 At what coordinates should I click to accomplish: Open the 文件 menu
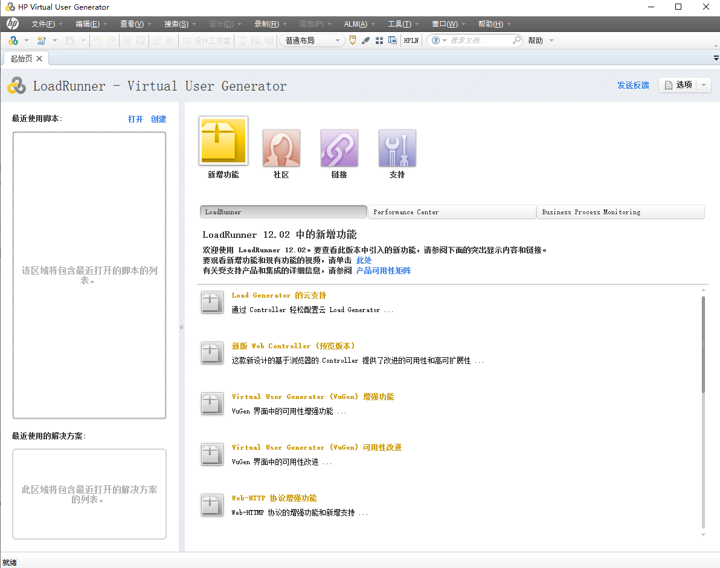[x=45, y=24]
